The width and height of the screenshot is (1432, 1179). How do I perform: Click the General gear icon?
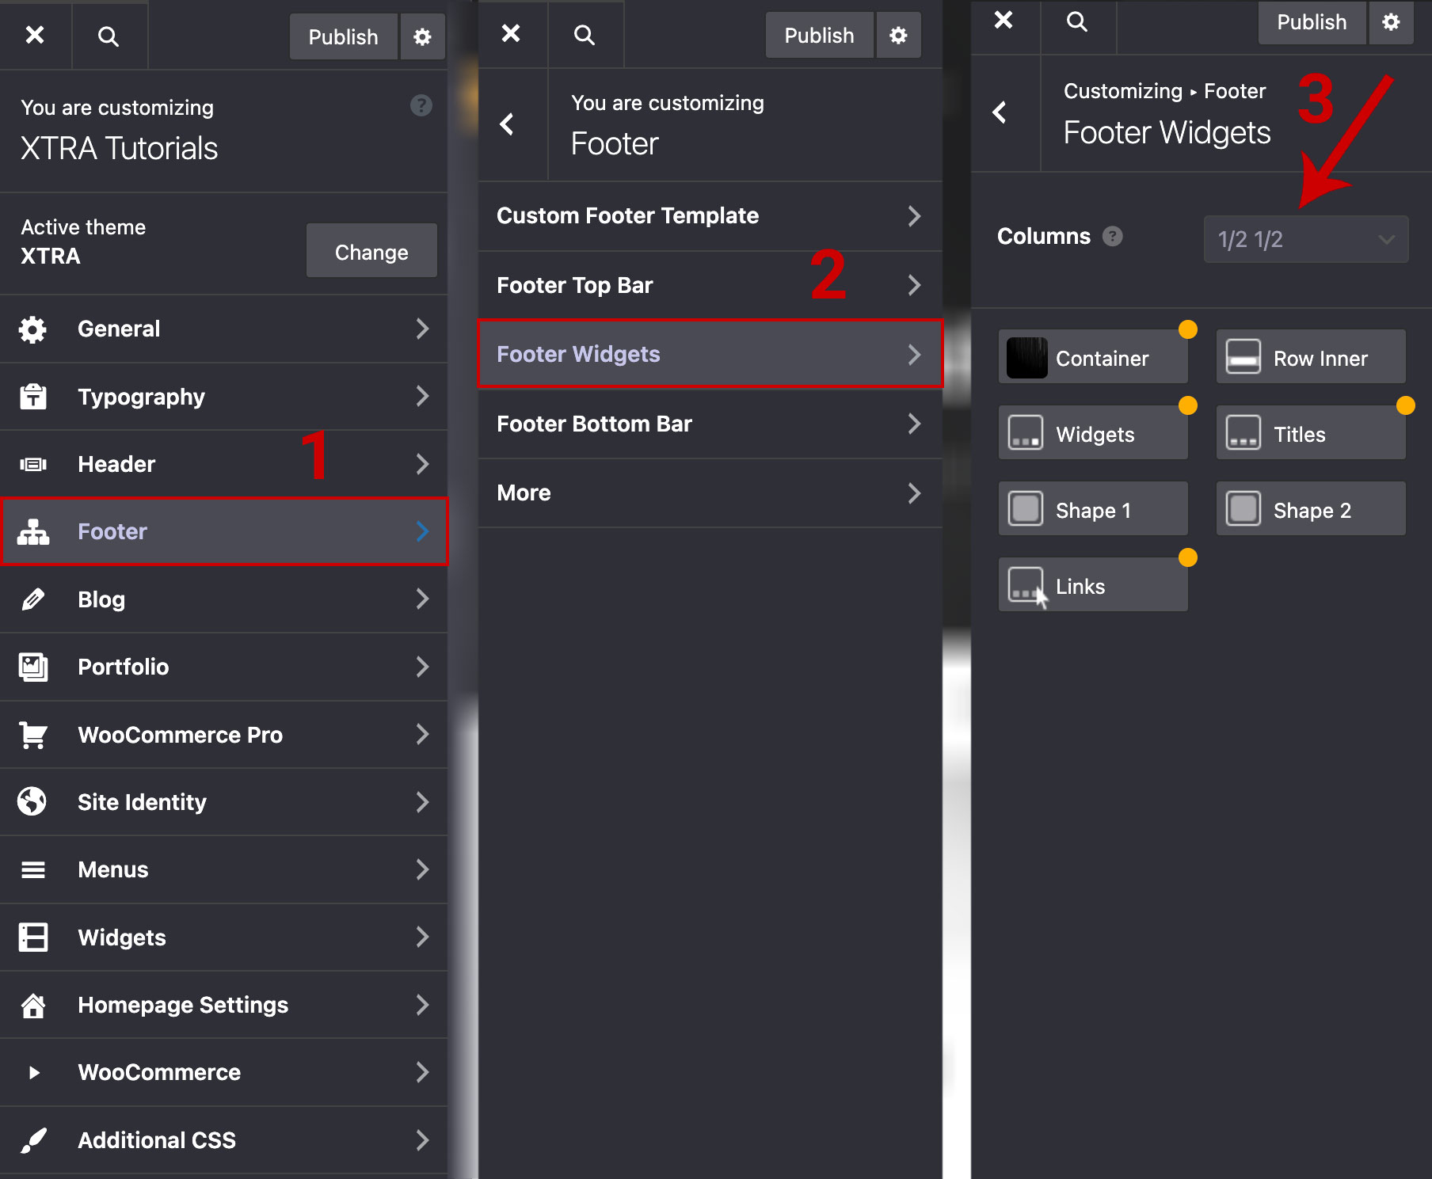pos(32,329)
